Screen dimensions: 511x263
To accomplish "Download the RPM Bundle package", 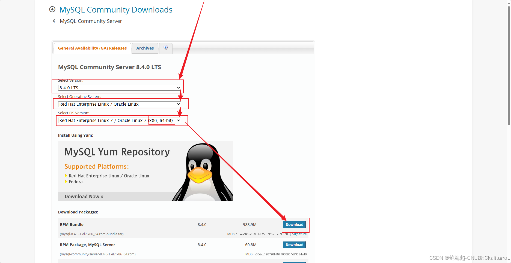I will click(294, 225).
